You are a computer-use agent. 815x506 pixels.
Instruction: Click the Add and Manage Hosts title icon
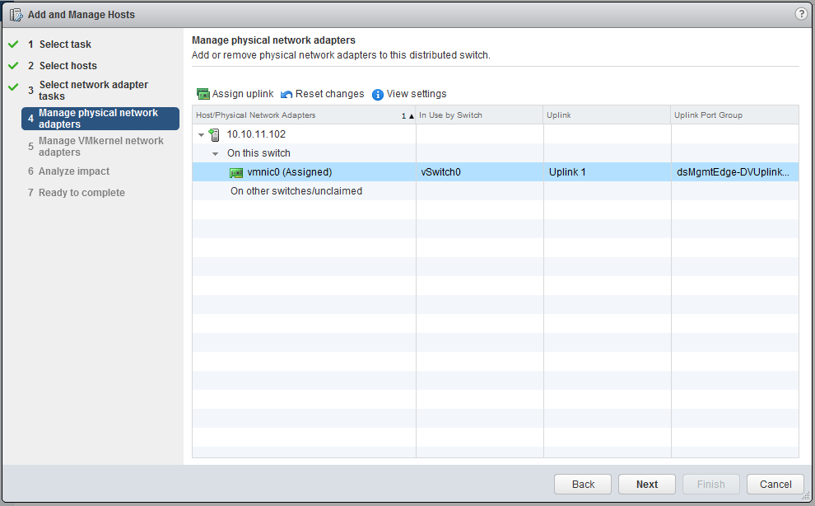(16, 15)
